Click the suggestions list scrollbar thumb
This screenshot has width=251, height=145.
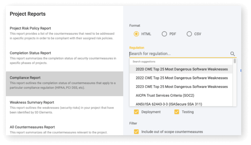tap(235, 61)
